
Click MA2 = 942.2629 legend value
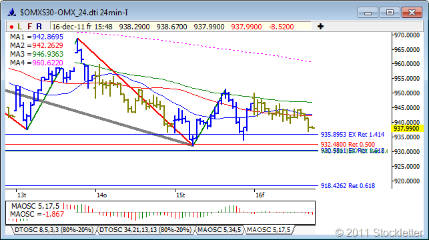pyautogui.click(x=47, y=45)
